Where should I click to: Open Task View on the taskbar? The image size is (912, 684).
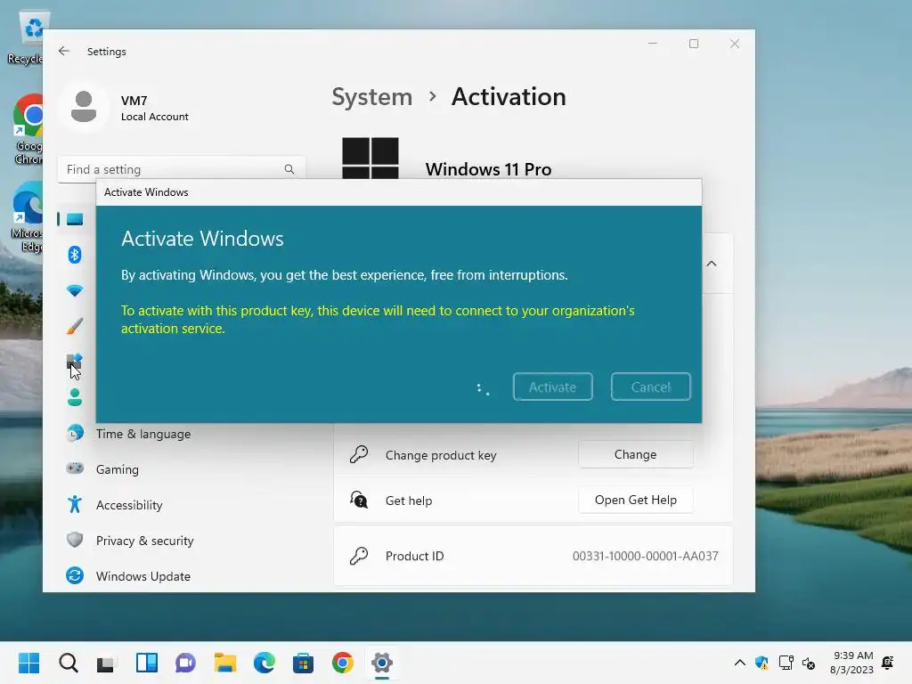click(107, 663)
